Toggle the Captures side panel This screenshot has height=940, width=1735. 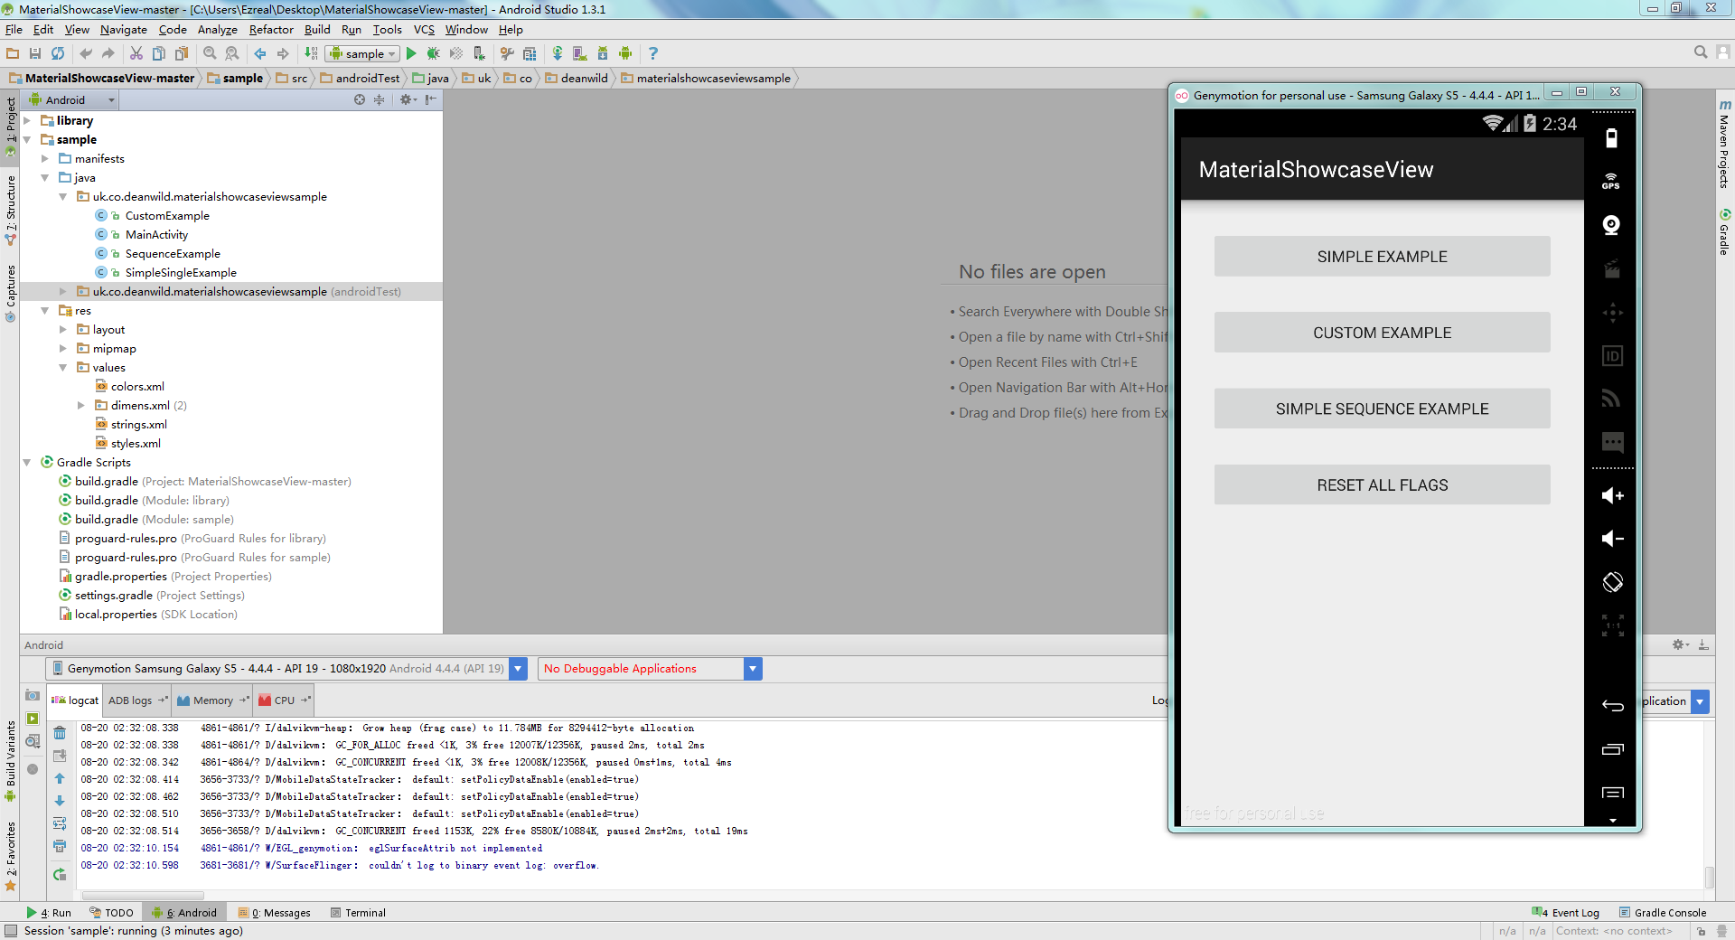[10, 294]
